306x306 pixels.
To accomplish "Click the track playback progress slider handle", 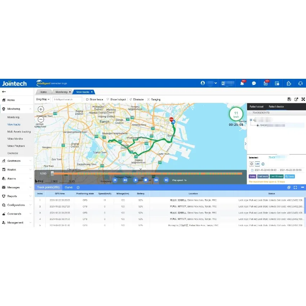I will click(x=52, y=174).
